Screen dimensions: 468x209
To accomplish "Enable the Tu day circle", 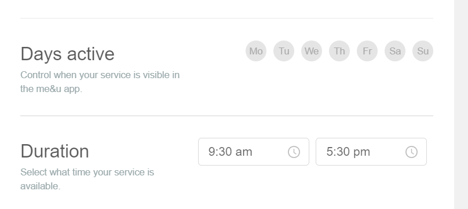I will tap(284, 51).
